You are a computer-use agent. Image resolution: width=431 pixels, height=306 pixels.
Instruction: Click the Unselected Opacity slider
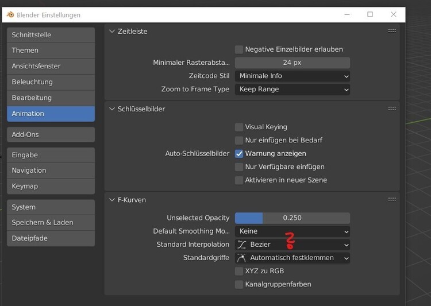[292, 218]
